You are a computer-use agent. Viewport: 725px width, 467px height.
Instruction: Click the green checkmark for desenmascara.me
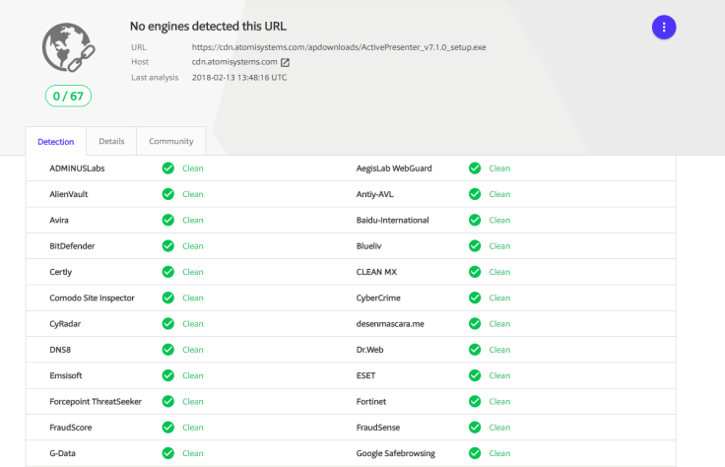475,324
